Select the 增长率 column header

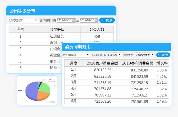click(x=162, y=63)
